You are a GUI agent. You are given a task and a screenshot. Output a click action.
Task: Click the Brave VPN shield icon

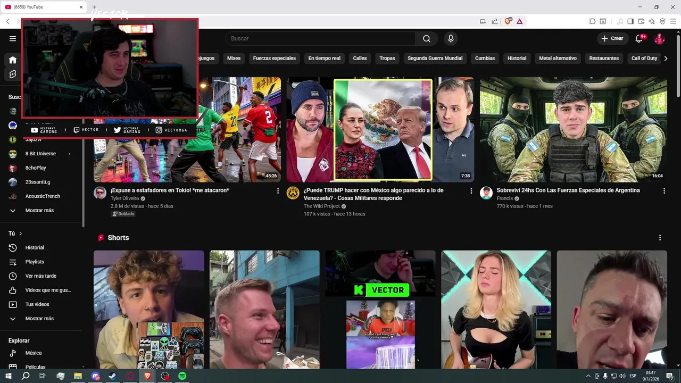click(x=662, y=21)
